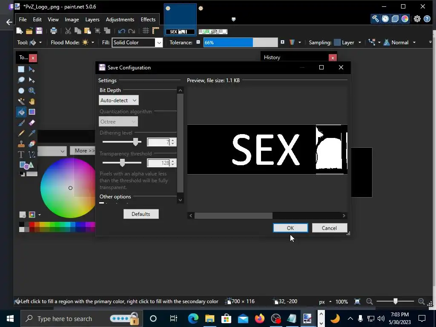Open the Adjustments menu
The width and height of the screenshot is (436, 327).
[x=120, y=20]
